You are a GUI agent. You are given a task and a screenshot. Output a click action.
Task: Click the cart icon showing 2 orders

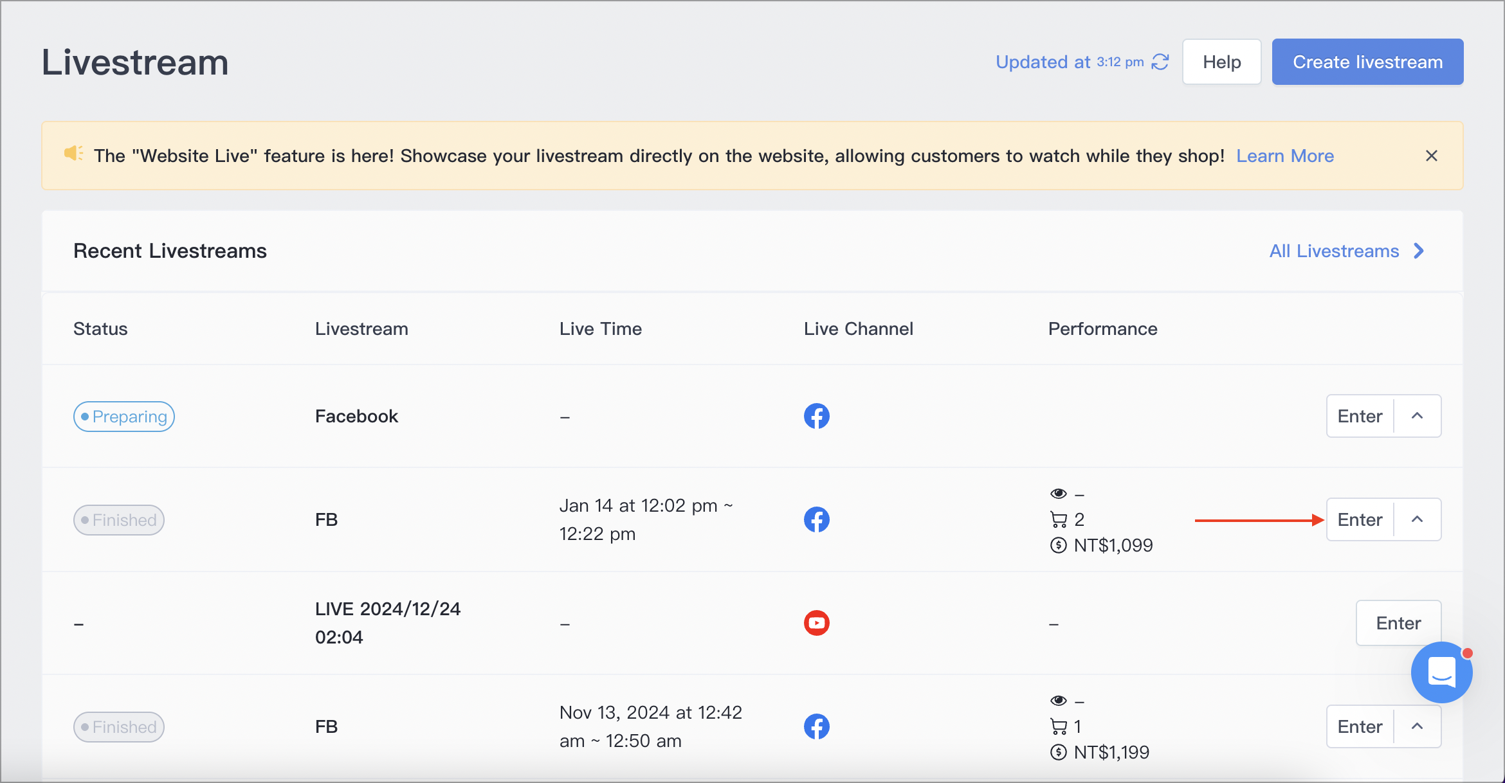[1059, 519]
